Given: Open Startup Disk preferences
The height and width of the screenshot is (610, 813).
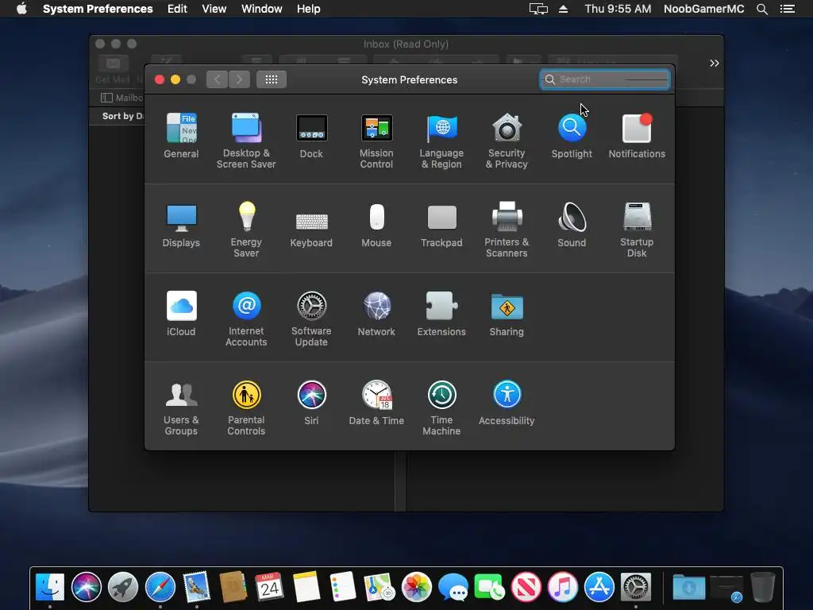Looking at the screenshot, I should coord(637,230).
